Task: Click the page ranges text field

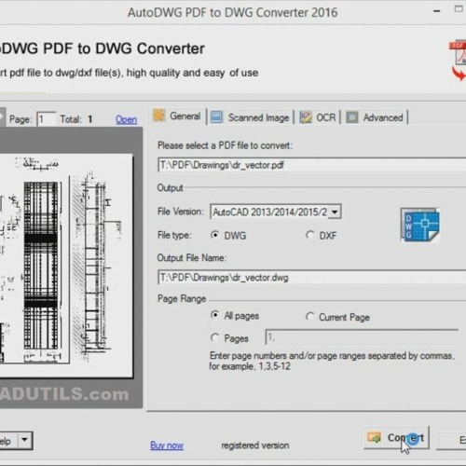Action: click(362, 337)
